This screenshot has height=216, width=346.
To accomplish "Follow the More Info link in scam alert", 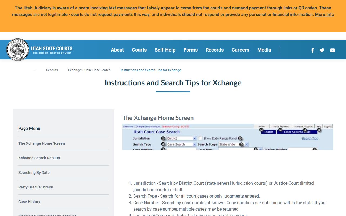I will pos(324,15).
